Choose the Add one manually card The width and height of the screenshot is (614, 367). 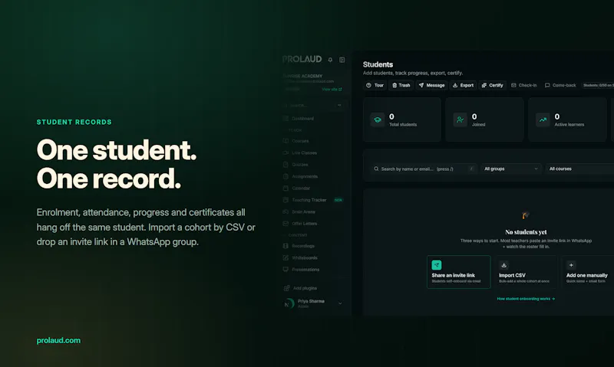tap(587, 272)
